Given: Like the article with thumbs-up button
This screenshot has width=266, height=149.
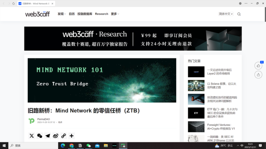Looking at the screenshot, I should click(x=258, y=66).
